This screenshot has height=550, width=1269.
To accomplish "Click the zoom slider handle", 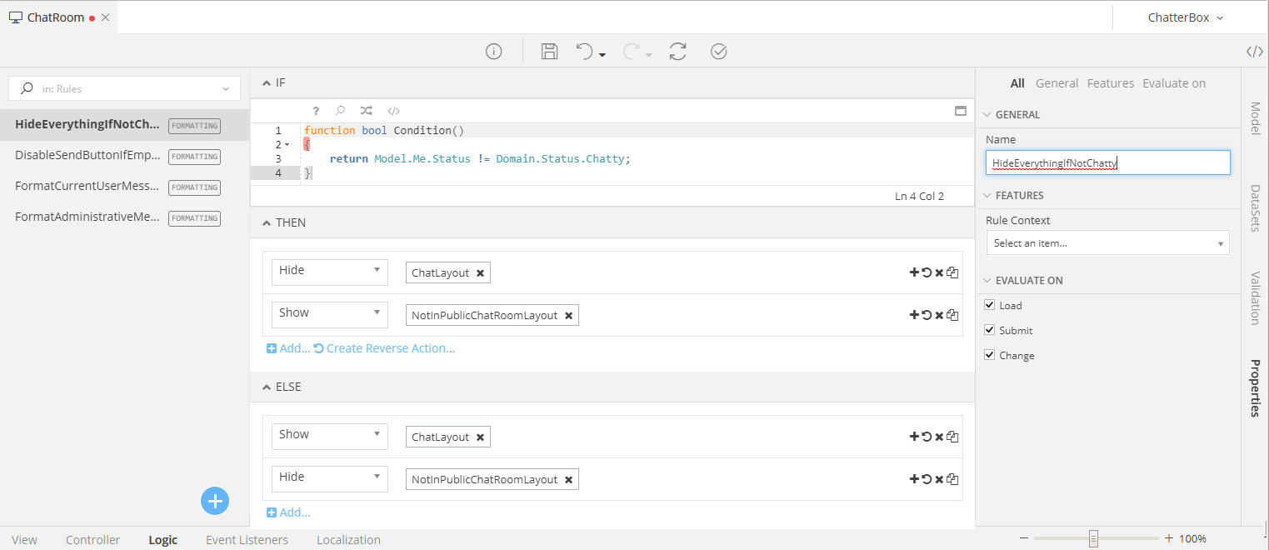I will pos(1093,539).
